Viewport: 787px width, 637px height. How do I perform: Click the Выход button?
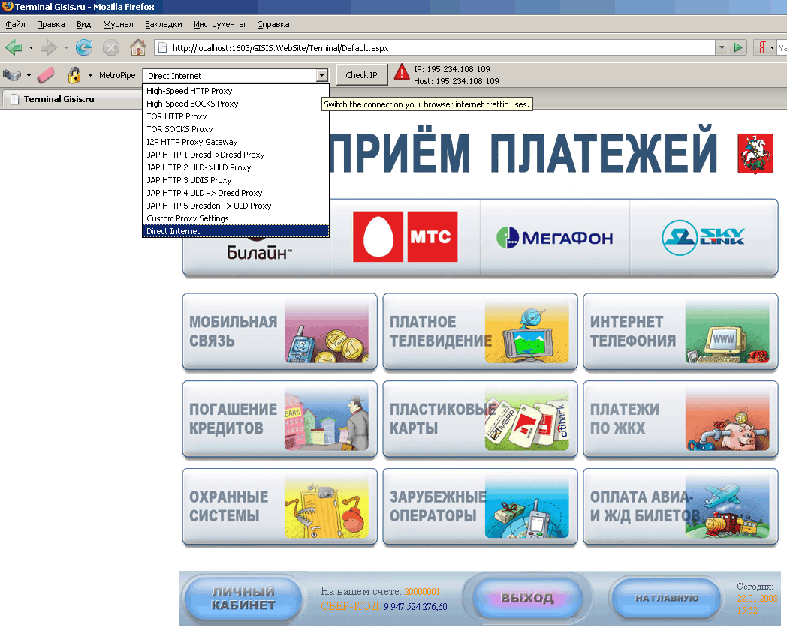pyautogui.click(x=527, y=598)
